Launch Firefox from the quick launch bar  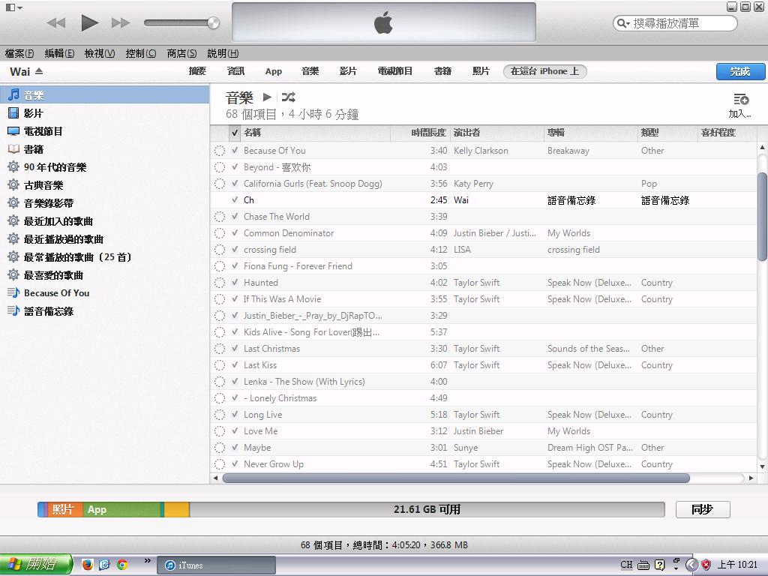(87, 565)
